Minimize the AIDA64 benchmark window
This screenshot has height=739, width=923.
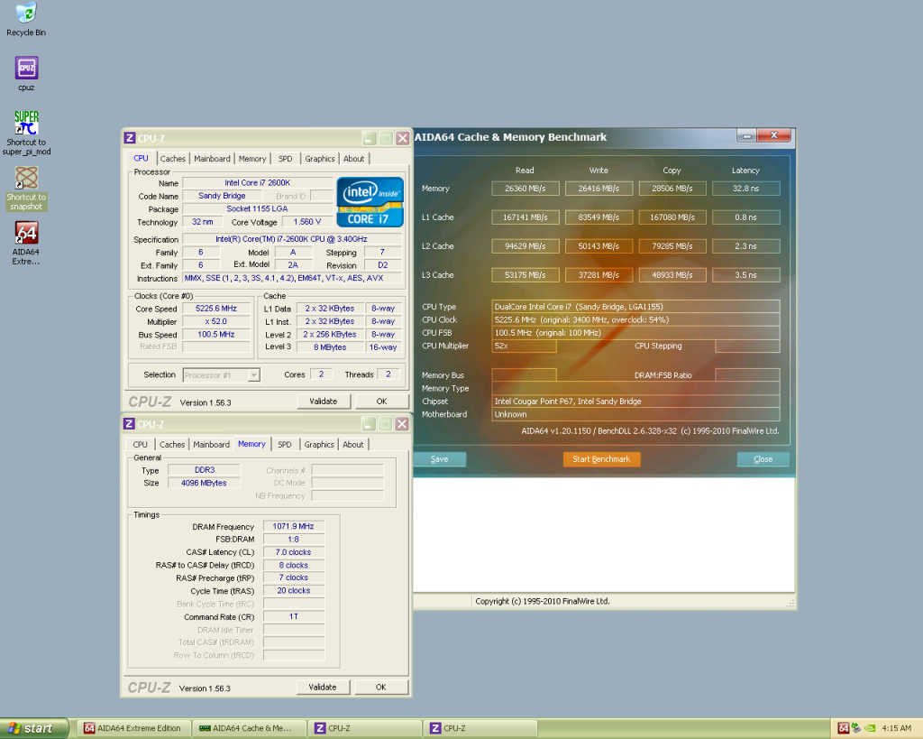746,136
